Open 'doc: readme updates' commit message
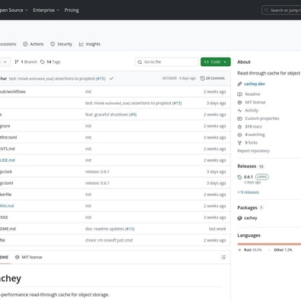301x301 pixels. point(104,229)
